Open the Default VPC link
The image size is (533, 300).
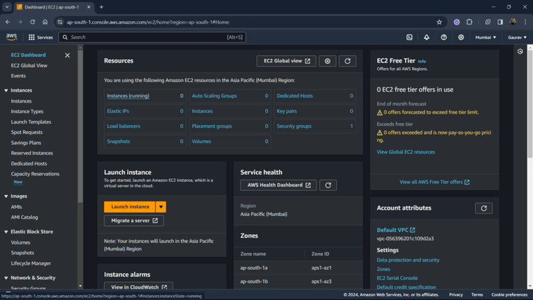[x=396, y=231]
